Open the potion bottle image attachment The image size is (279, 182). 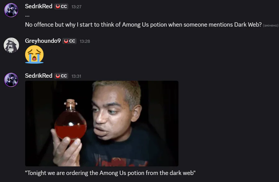[x=102, y=123]
